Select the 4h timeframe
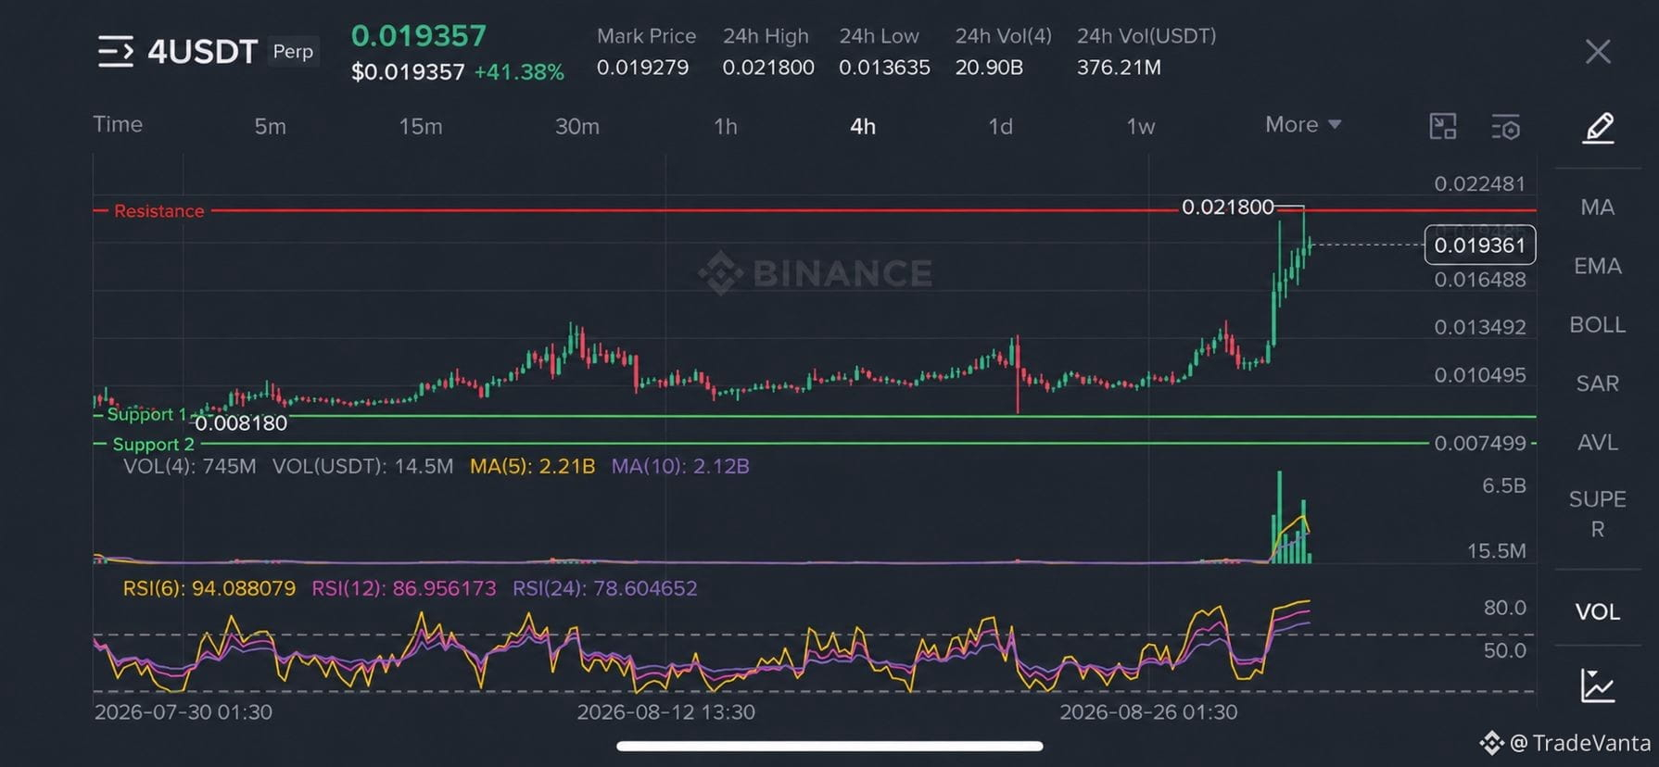The height and width of the screenshot is (767, 1659). [x=863, y=126]
